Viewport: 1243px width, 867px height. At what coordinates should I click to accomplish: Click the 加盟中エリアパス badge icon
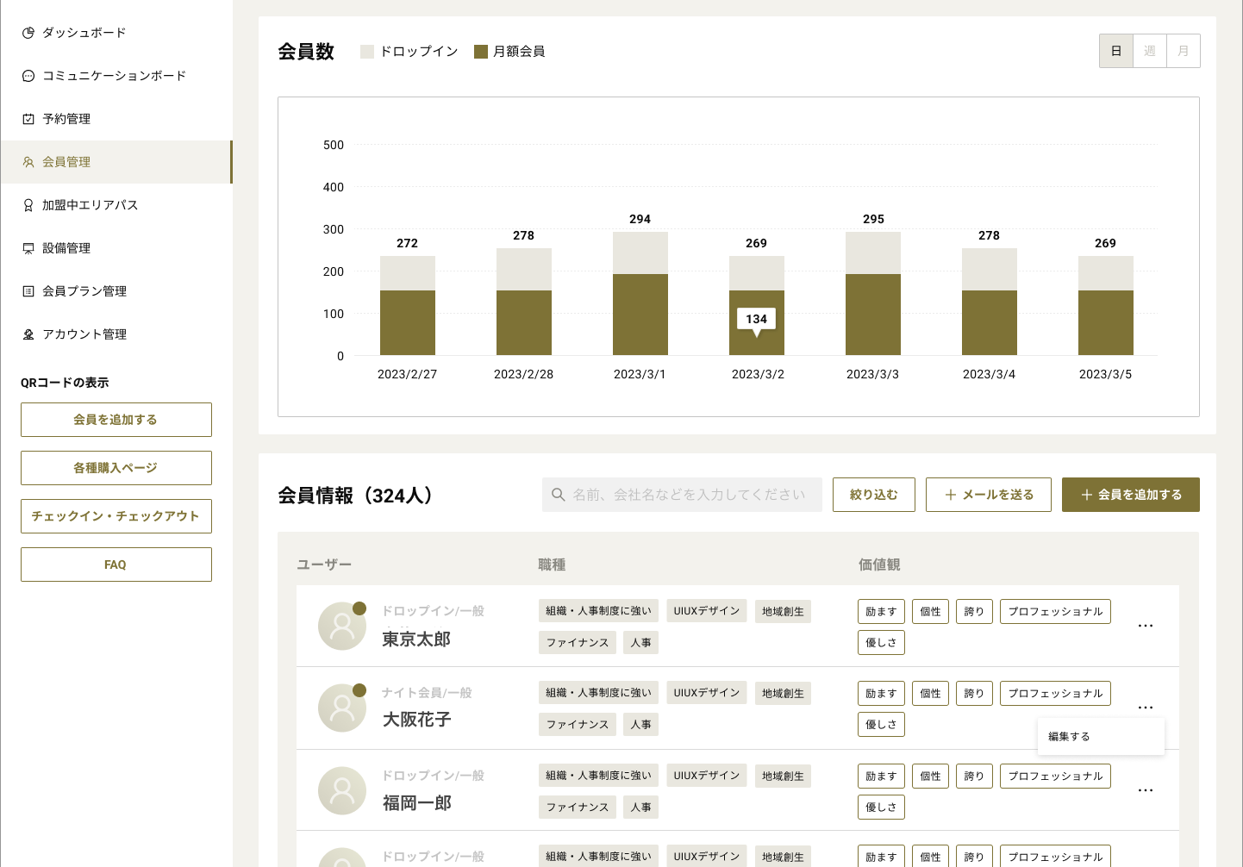[28, 205]
